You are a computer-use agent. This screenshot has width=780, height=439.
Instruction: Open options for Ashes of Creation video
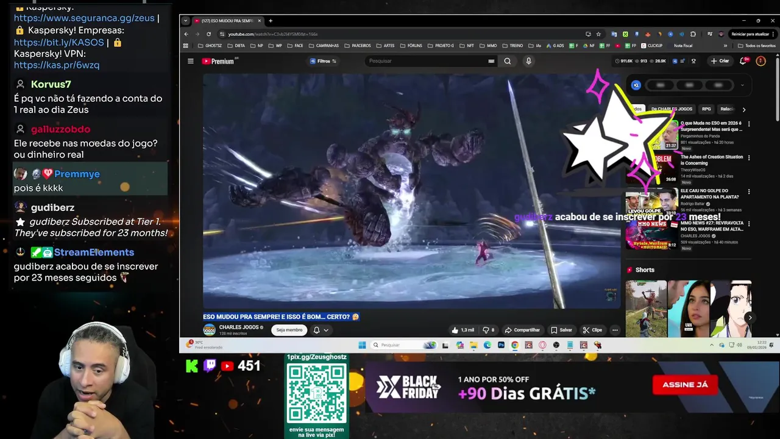coord(749,157)
